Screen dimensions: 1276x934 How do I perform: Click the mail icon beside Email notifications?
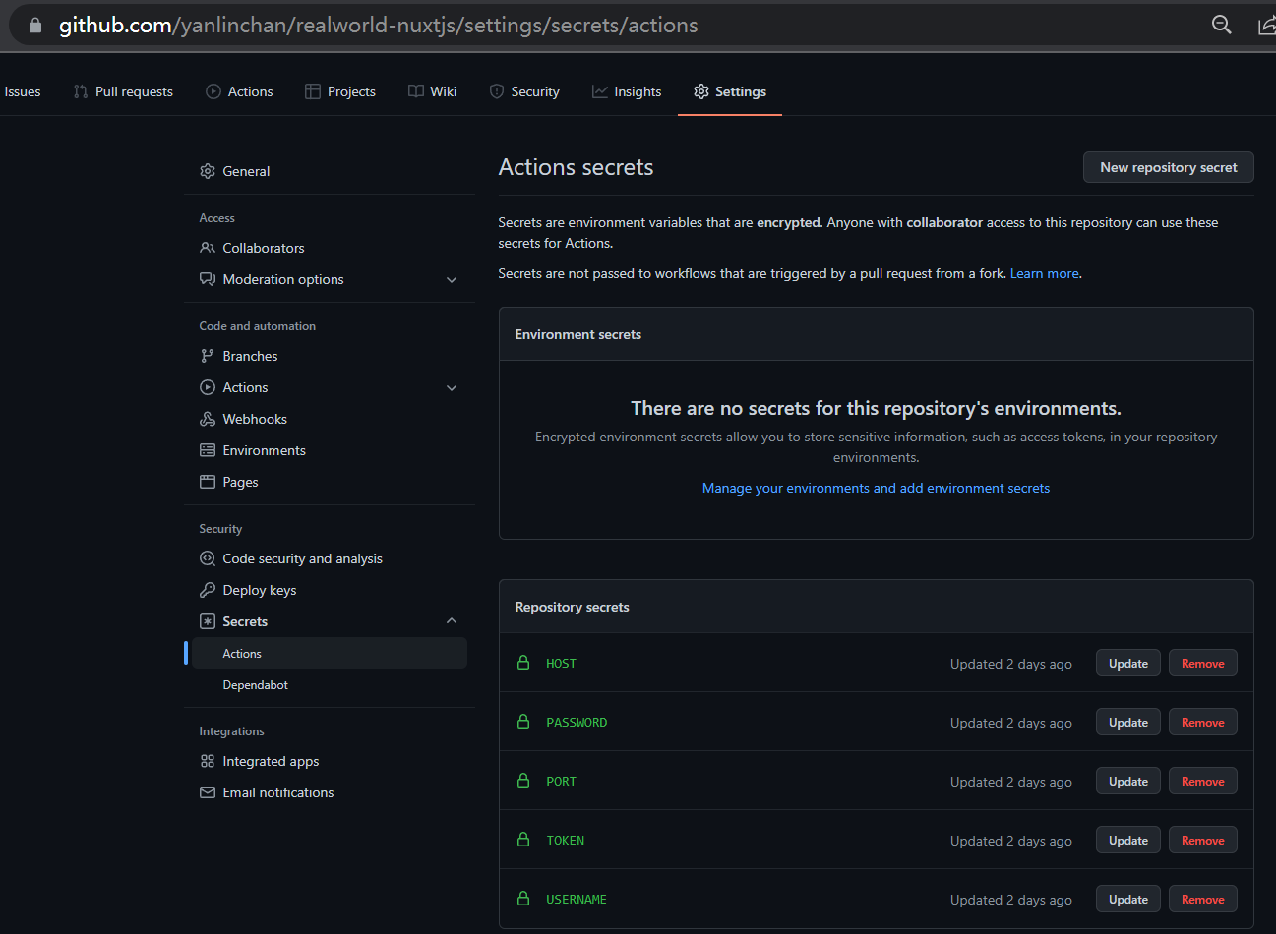click(208, 792)
